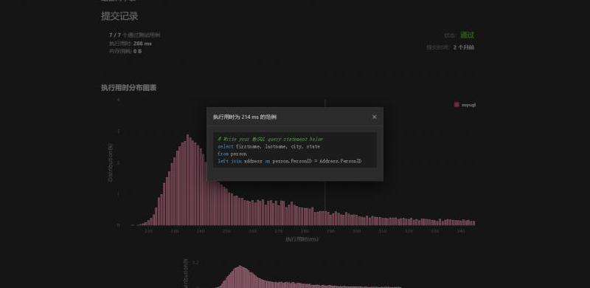Click the Distribution y-axis label
Image resolution: width=590 pixels, height=288 pixels.
click(111, 163)
